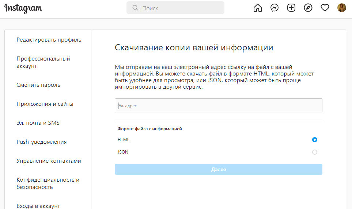Image resolution: width=352 pixels, height=209 pixels.
Task: Open the profile avatar menu
Action: 341,8
